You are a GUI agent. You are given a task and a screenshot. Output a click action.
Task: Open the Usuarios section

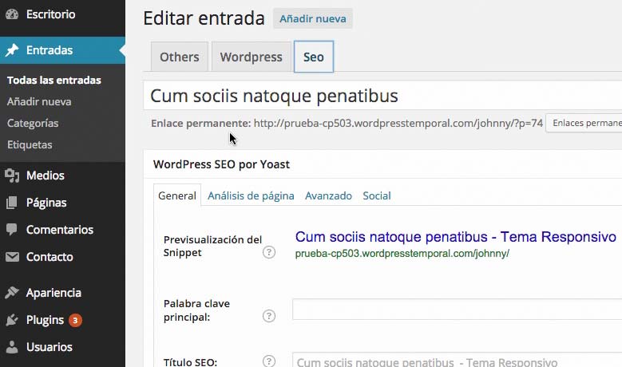(50, 347)
